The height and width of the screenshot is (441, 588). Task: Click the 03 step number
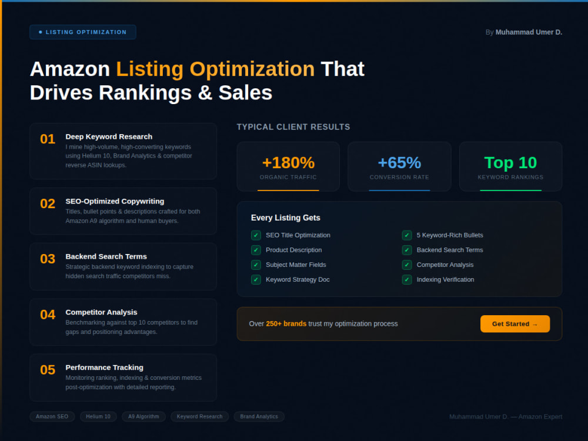pos(48,259)
